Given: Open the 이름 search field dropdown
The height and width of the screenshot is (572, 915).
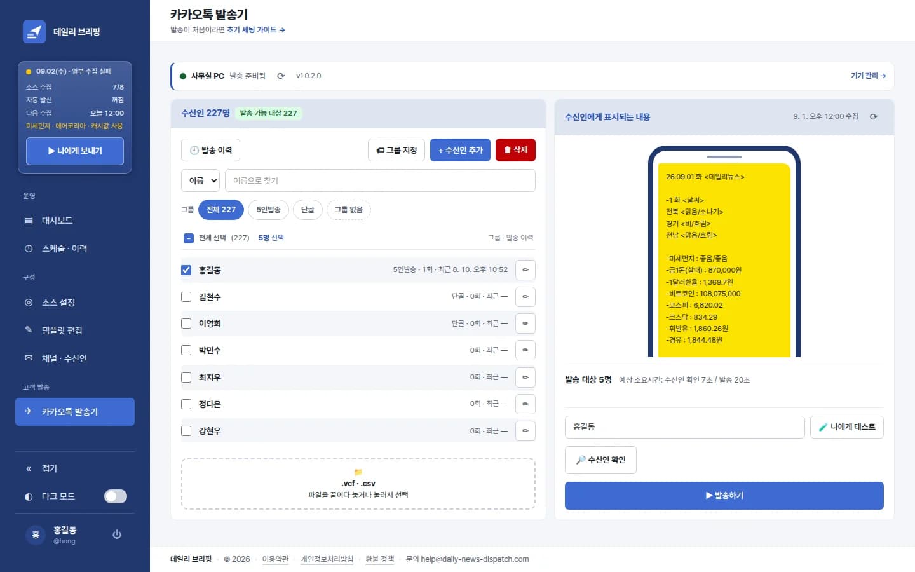Looking at the screenshot, I should (x=200, y=180).
